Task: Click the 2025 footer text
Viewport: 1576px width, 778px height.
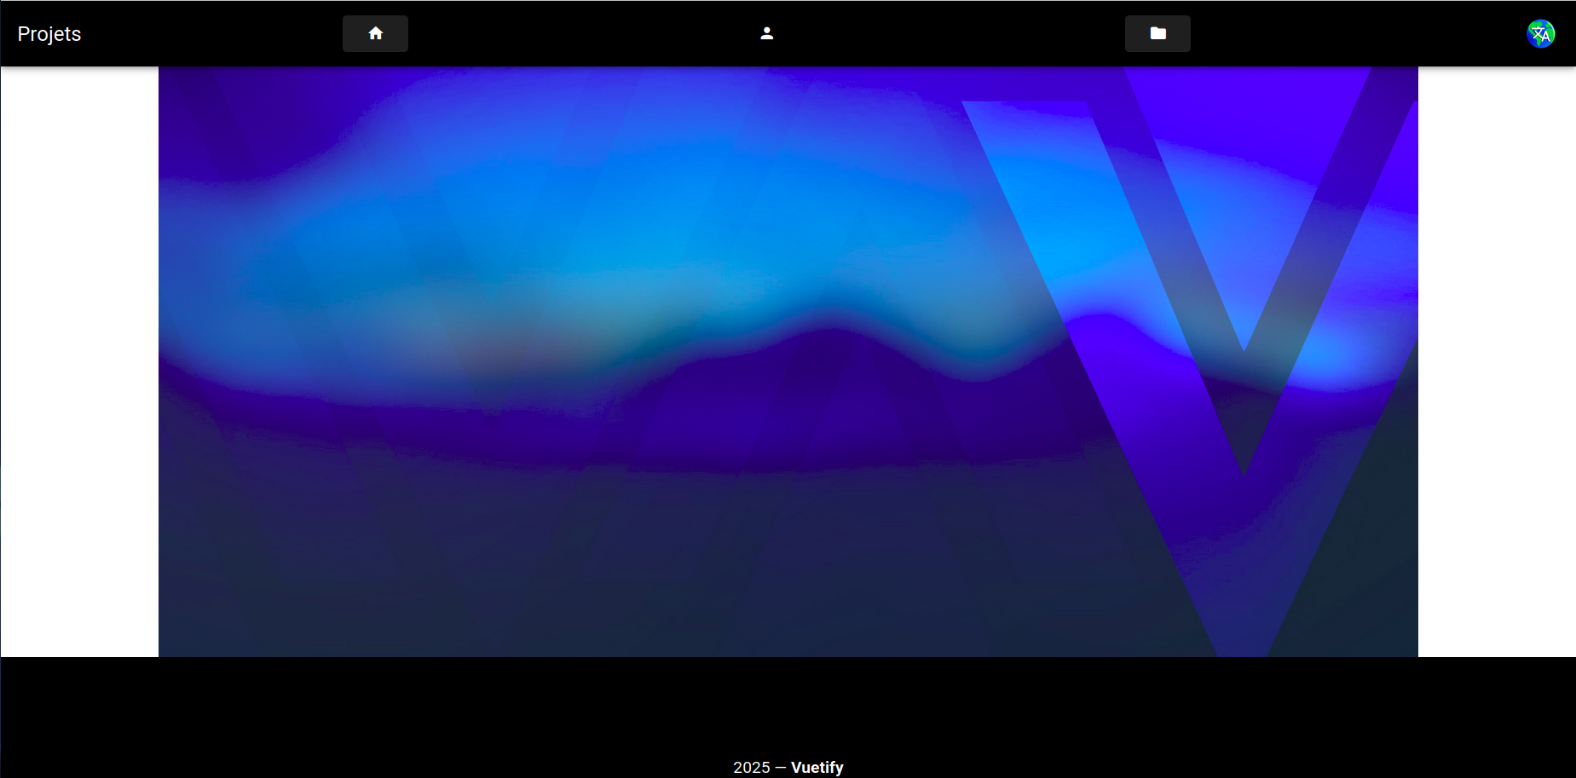Action: pyautogui.click(x=752, y=767)
